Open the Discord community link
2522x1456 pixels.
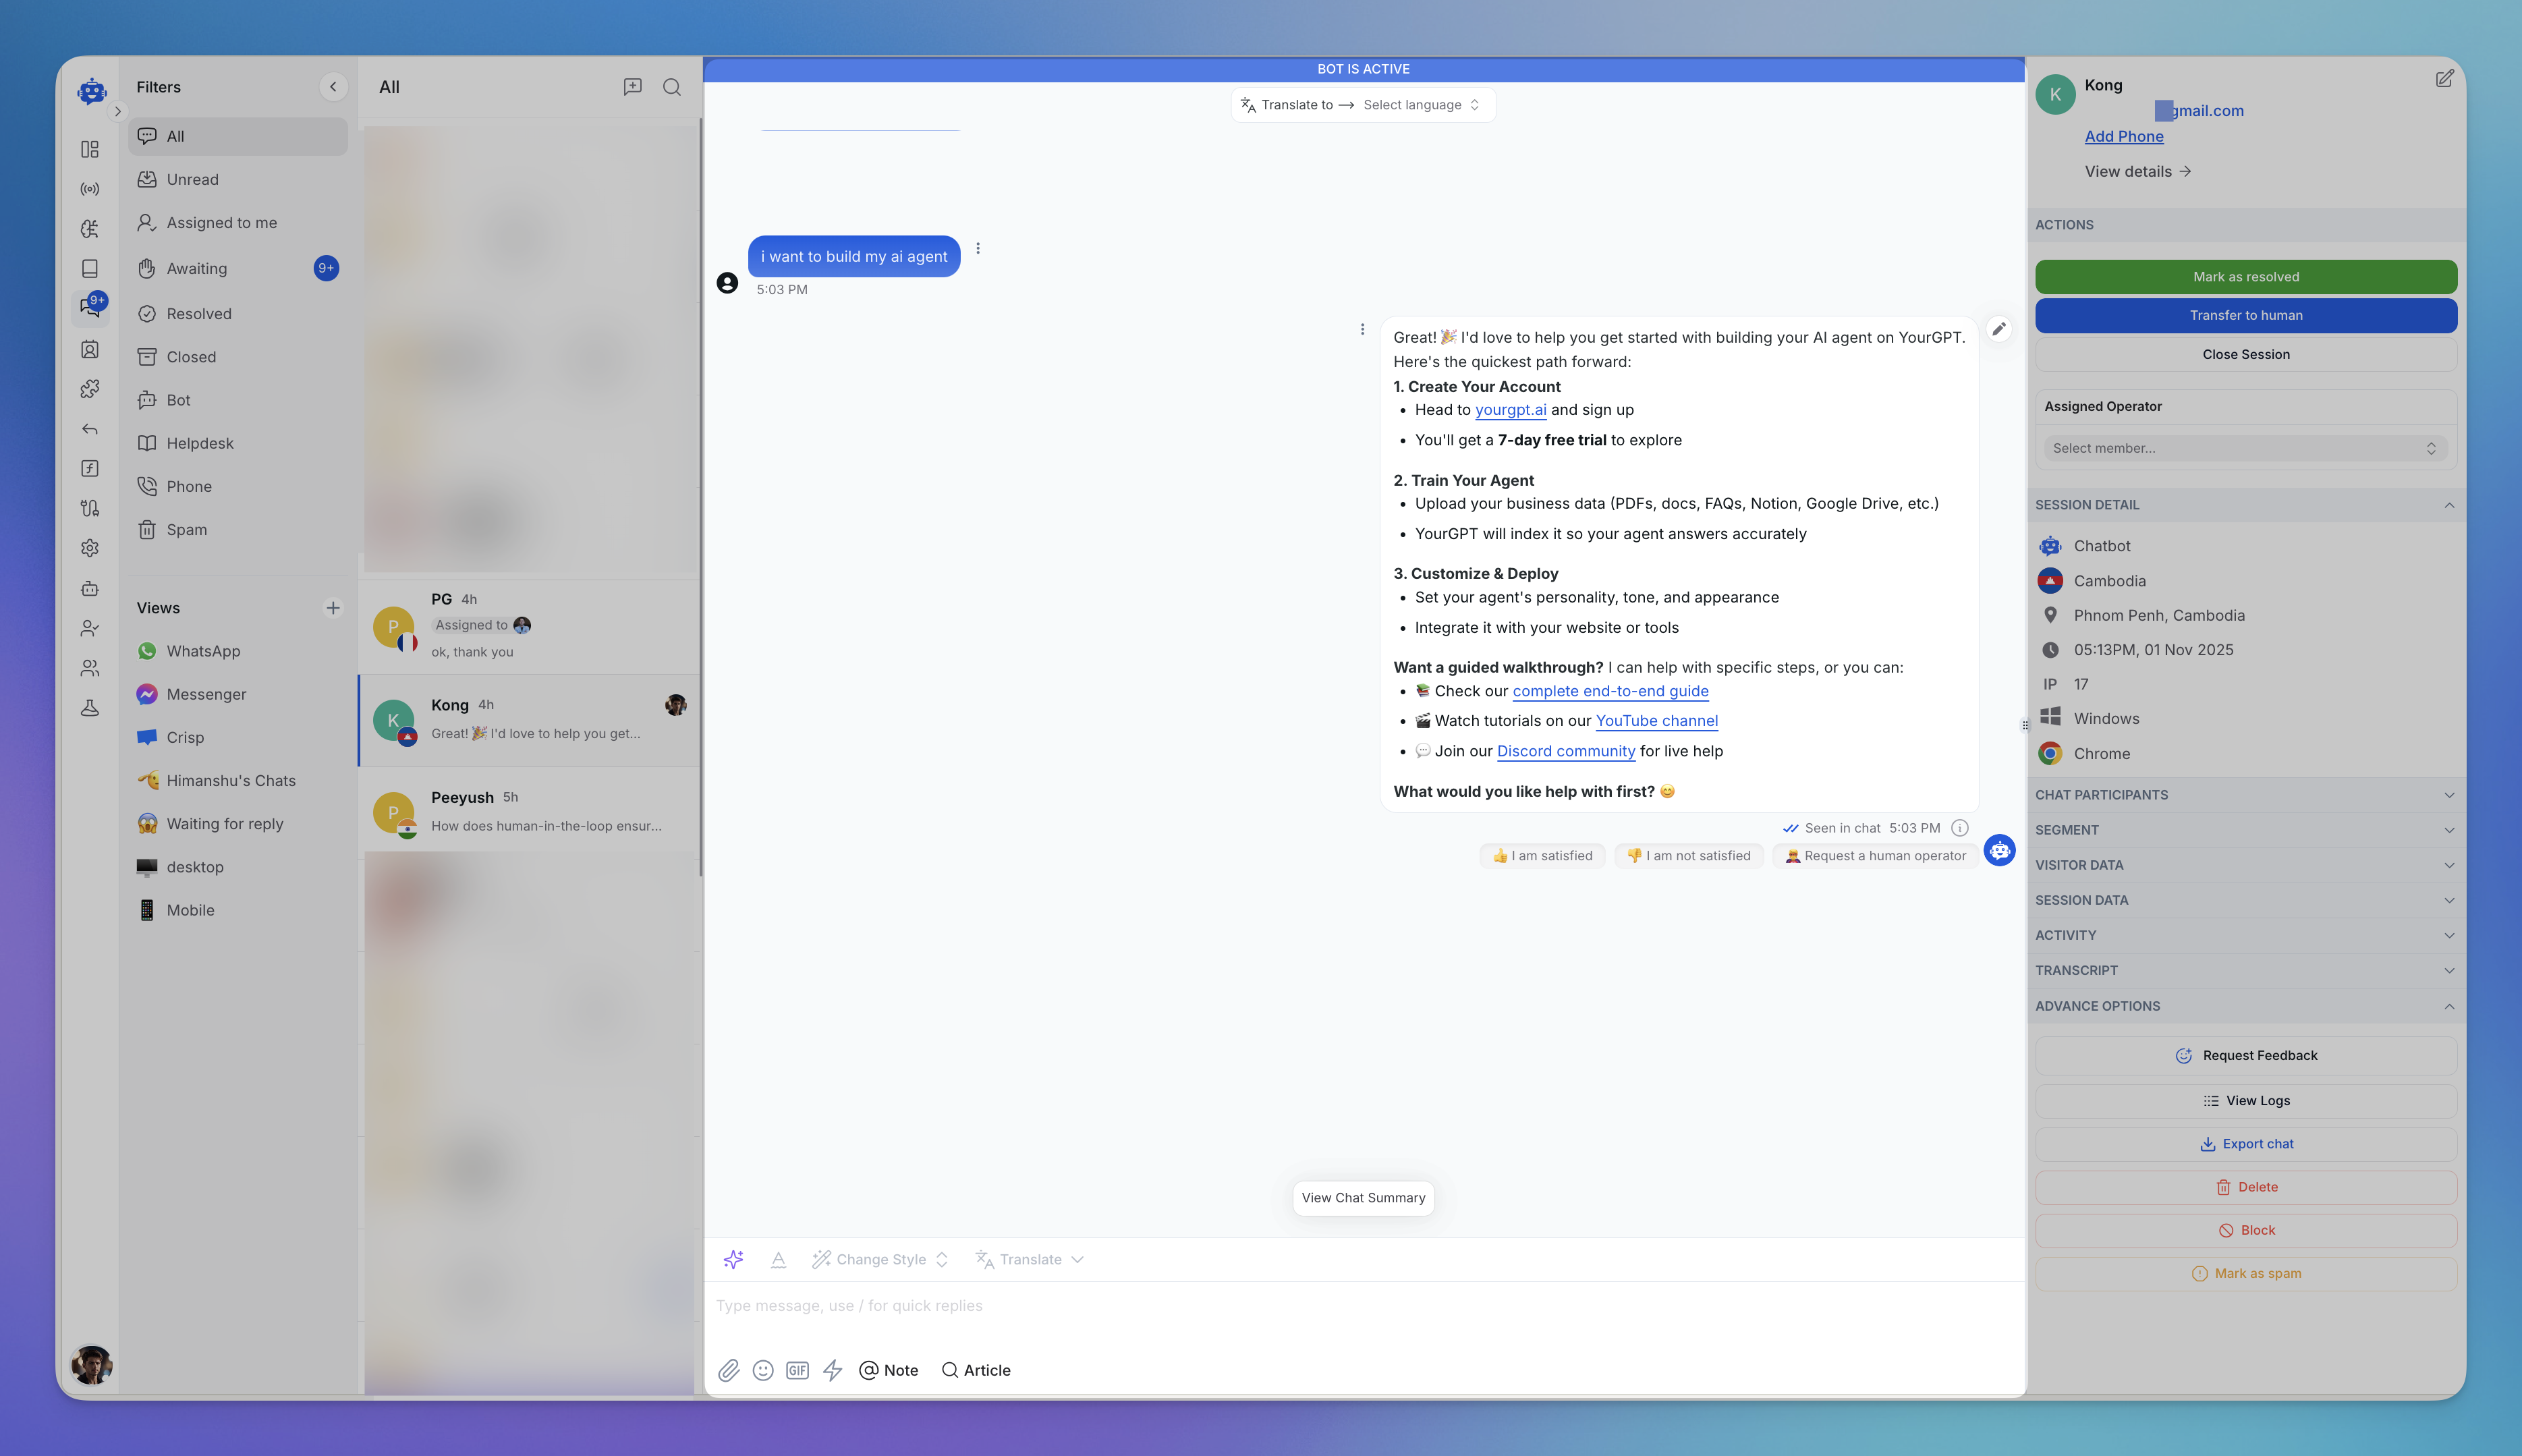[x=1565, y=751]
